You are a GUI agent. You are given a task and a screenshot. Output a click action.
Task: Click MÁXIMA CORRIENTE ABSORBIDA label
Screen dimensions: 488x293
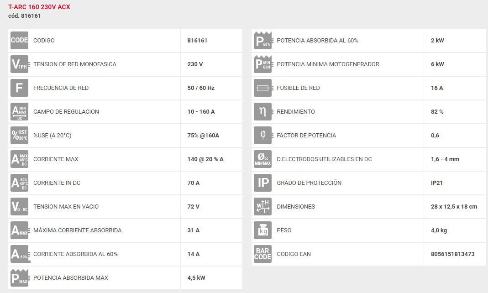(x=78, y=230)
